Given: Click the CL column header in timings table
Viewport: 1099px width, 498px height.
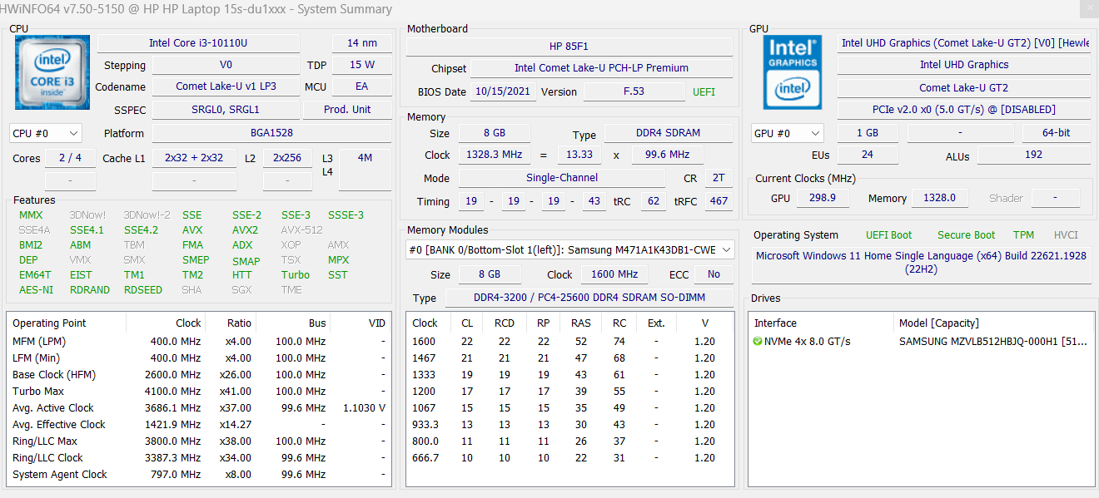Looking at the screenshot, I should [466, 323].
